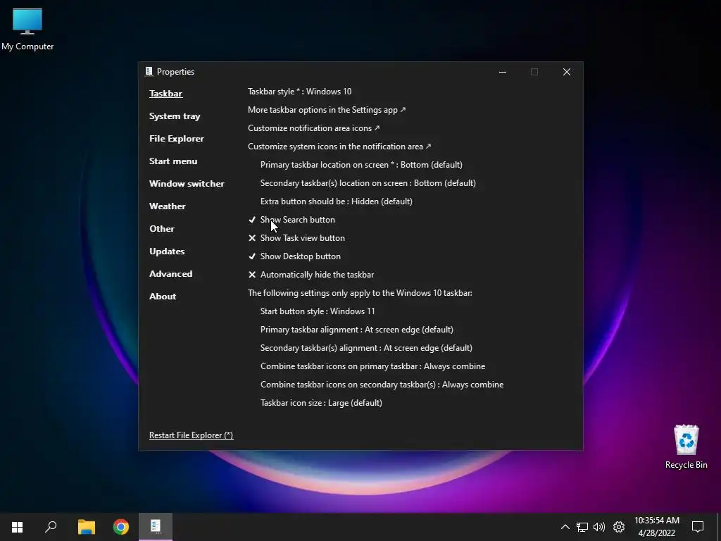Screen dimensions: 721x541
Task: Change Extra button should be setting
Action: (336, 201)
